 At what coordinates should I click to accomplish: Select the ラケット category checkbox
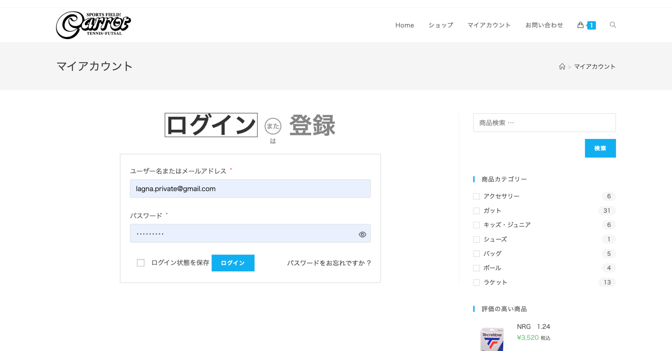[476, 283]
